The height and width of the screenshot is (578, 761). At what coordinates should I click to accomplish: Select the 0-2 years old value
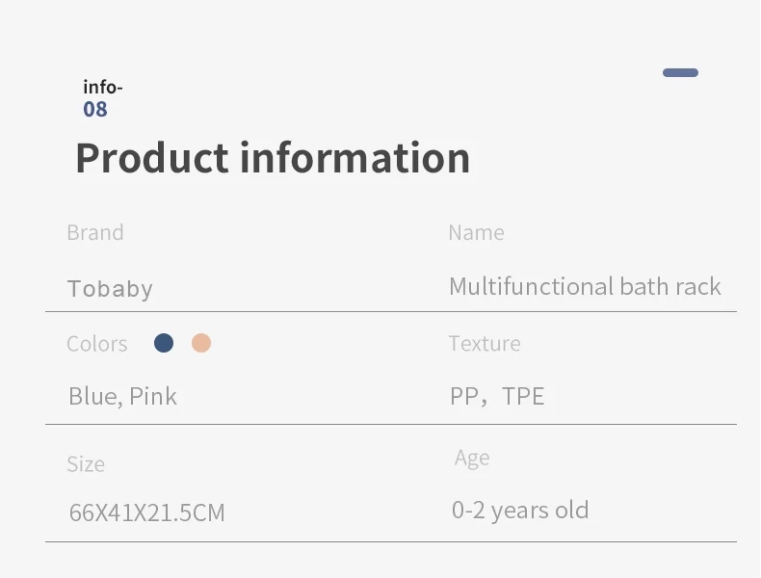point(520,510)
